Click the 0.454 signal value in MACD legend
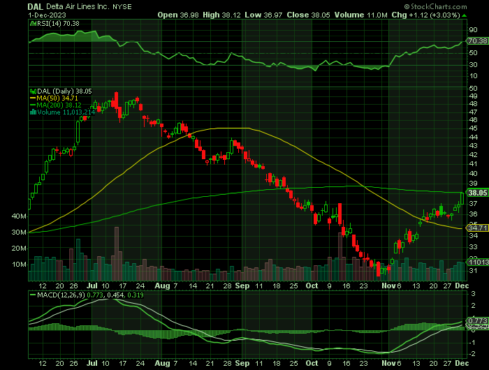Viewport: 489px width, 370px height. pyautogui.click(x=114, y=295)
